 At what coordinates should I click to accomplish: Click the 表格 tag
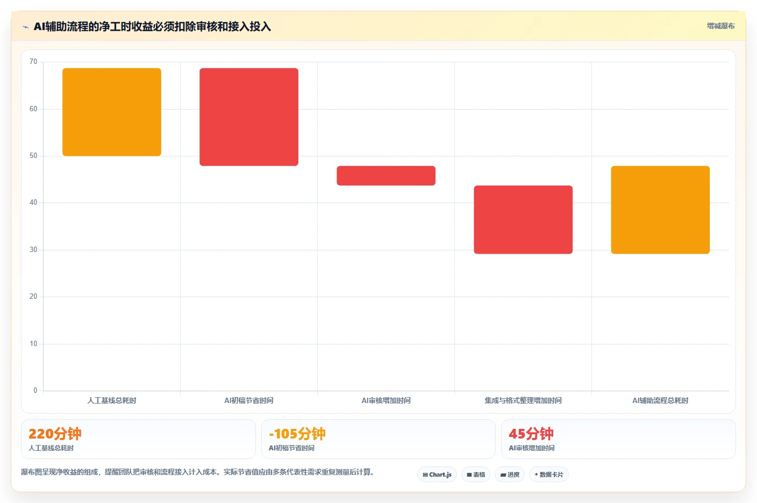tap(476, 475)
